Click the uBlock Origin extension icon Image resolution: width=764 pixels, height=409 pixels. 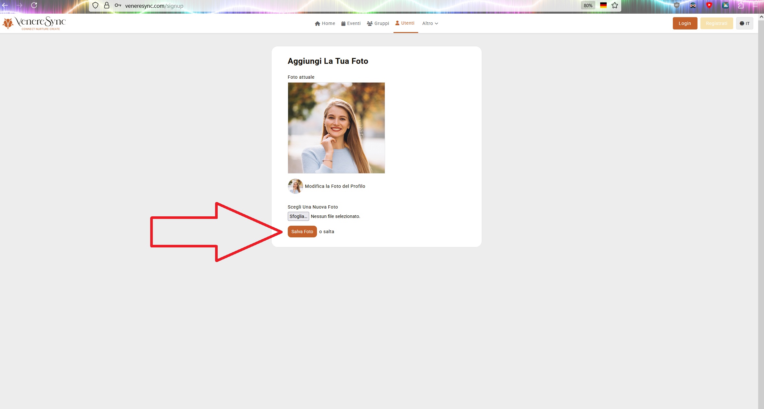[x=676, y=5]
